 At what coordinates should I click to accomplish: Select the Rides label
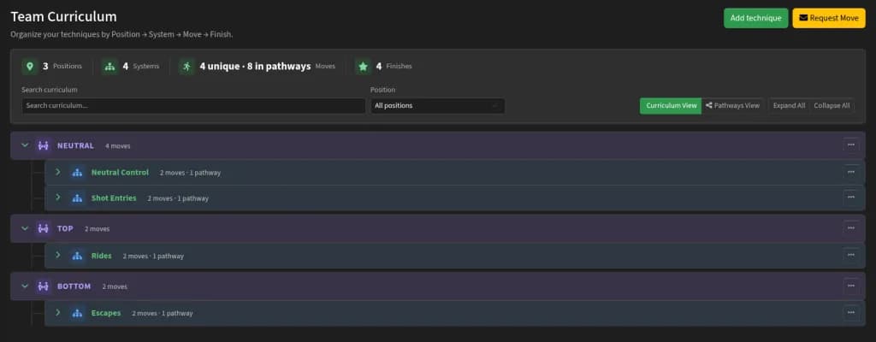(x=102, y=256)
